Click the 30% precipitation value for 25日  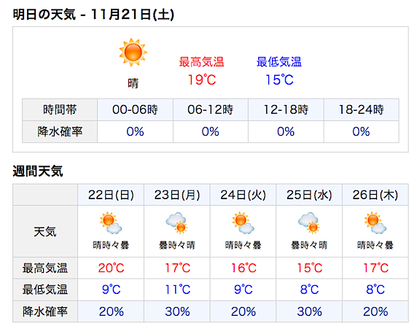point(309,311)
